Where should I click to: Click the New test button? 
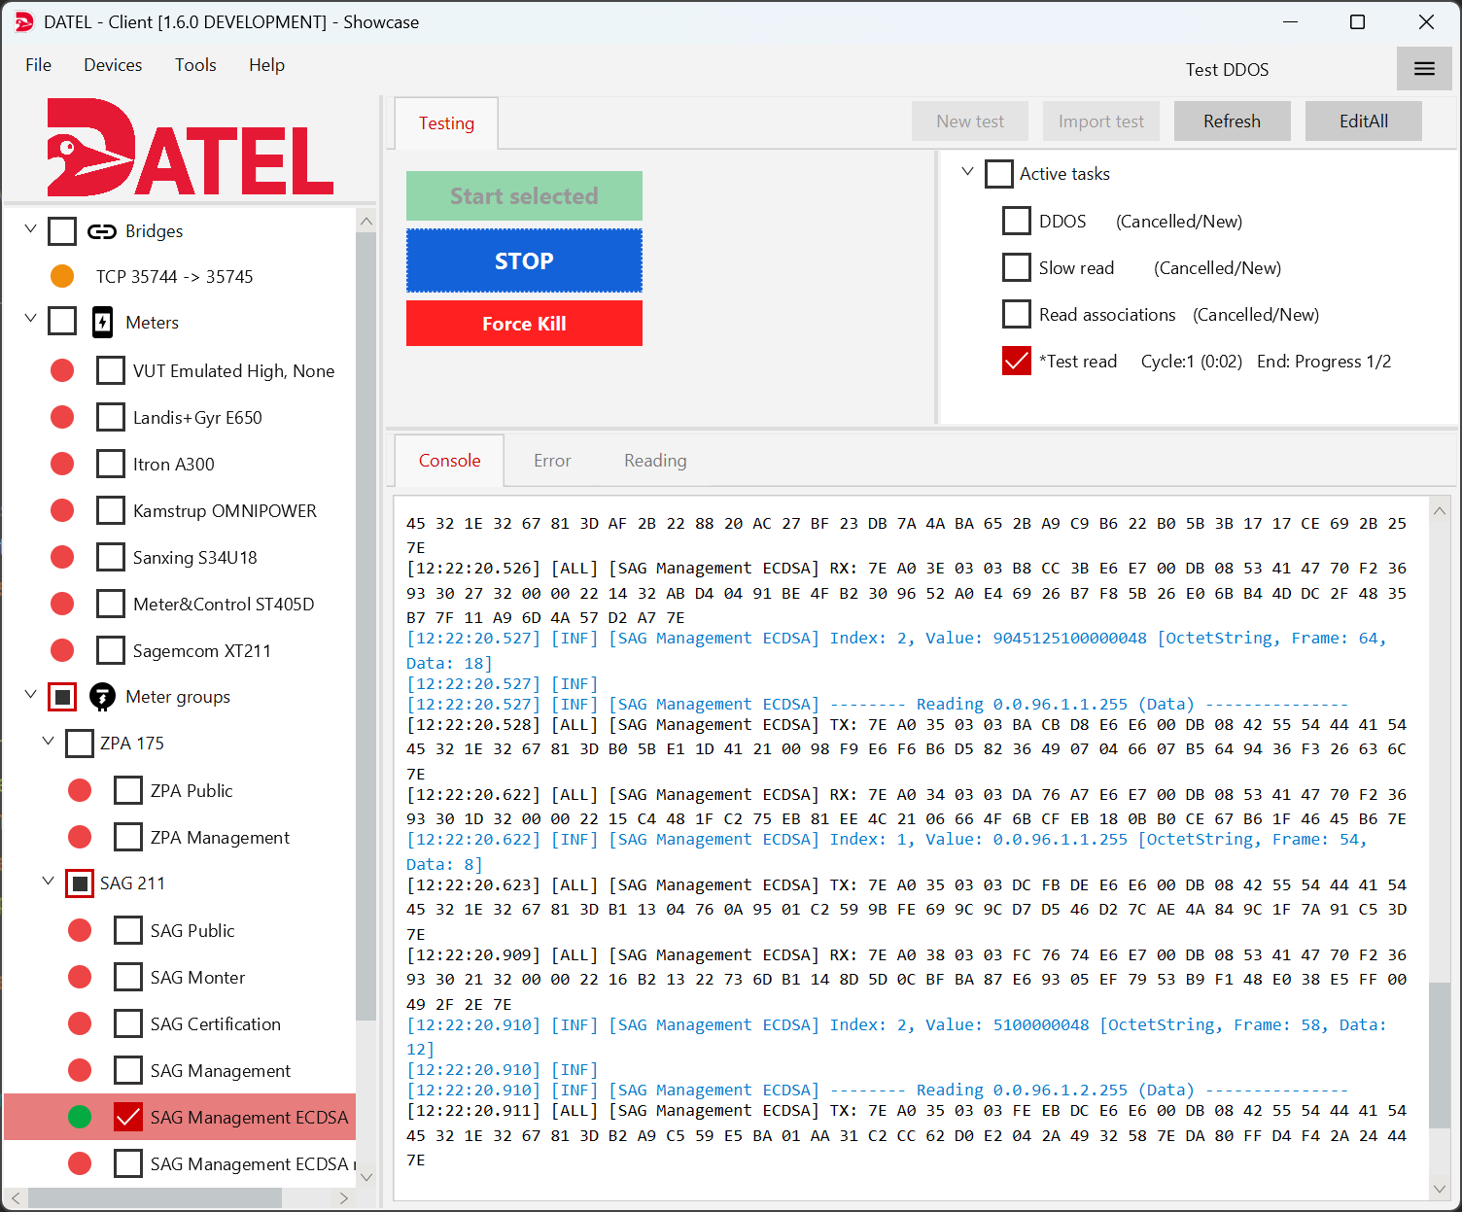[970, 121]
